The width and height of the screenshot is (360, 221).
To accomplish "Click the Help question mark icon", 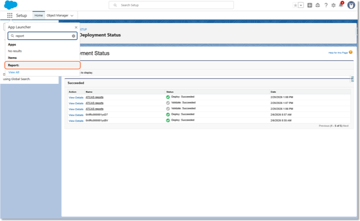I will tap(326, 5).
